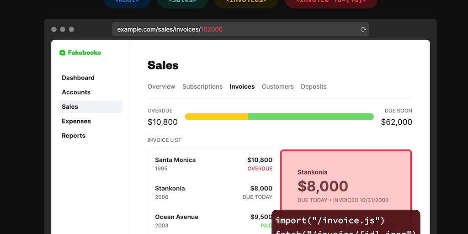This screenshot has height=234, width=468.
Task: Open the Deposits tab
Action: [x=314, y=86]
